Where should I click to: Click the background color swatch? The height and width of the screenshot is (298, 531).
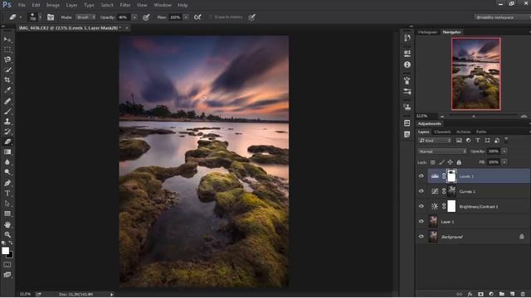11,256
